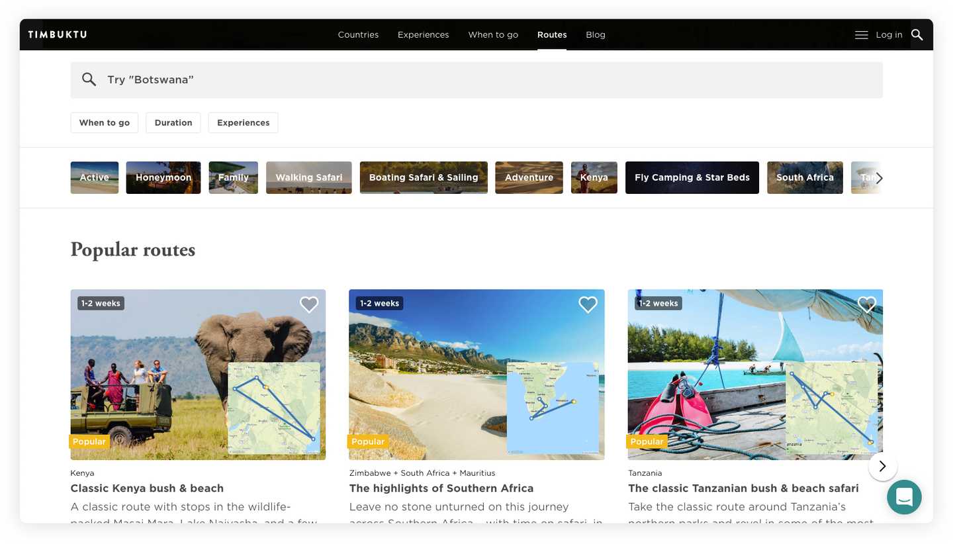Select the Walking Safari category tile
The width and height of the screenshot is (953, 544).
click(x=308, y=177)
